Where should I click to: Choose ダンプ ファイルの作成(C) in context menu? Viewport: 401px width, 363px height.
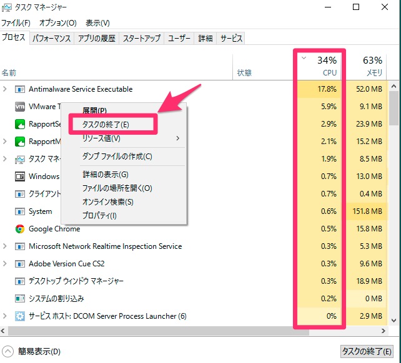pos(117,157)
